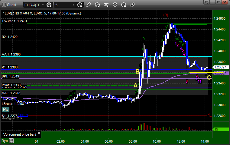Click the 08:00 time axis label
This screenshot has height=145, width=230.
pos(133,141)
